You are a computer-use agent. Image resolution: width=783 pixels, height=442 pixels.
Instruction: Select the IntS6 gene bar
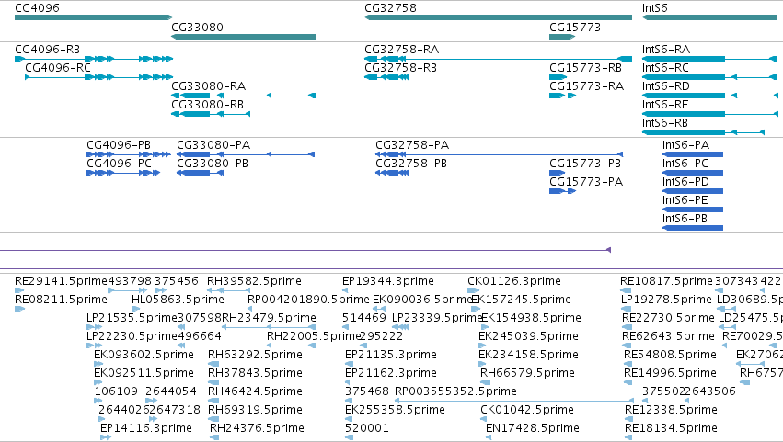(709, 17)
